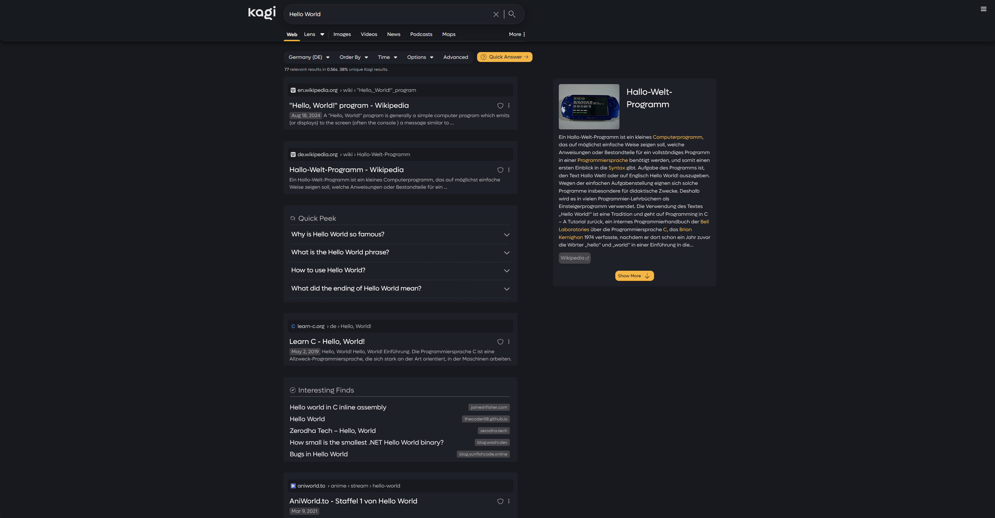Toggle the 'Advanced' search settings
Viewport: 995px width, 518px height.
pyautogui.click(x=455, y=56)
